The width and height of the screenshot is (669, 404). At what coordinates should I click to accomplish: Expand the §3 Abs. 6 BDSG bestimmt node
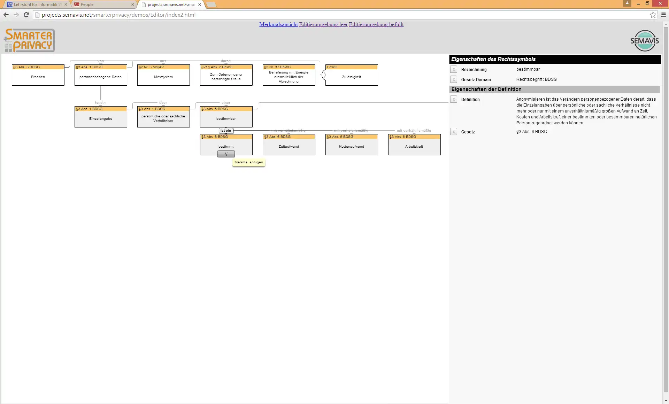(225, 153)
